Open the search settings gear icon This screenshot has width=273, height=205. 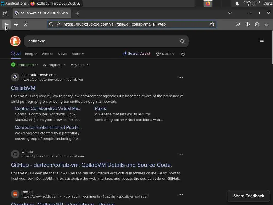[x=183, y=54]
